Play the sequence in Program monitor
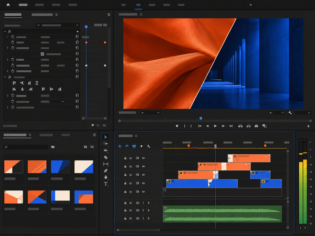Image resolution: width=315 pixels, height=236 pixels. (215, 126)
